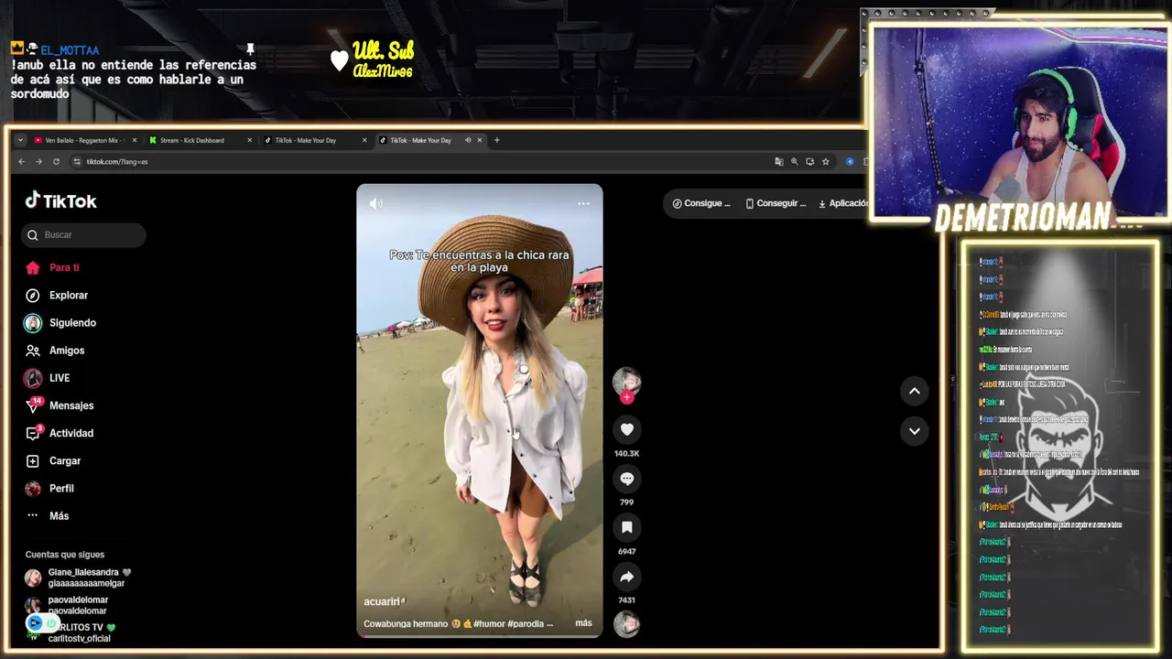Open acuariri creator username
1172x659 pixels.
click(383, 601)
